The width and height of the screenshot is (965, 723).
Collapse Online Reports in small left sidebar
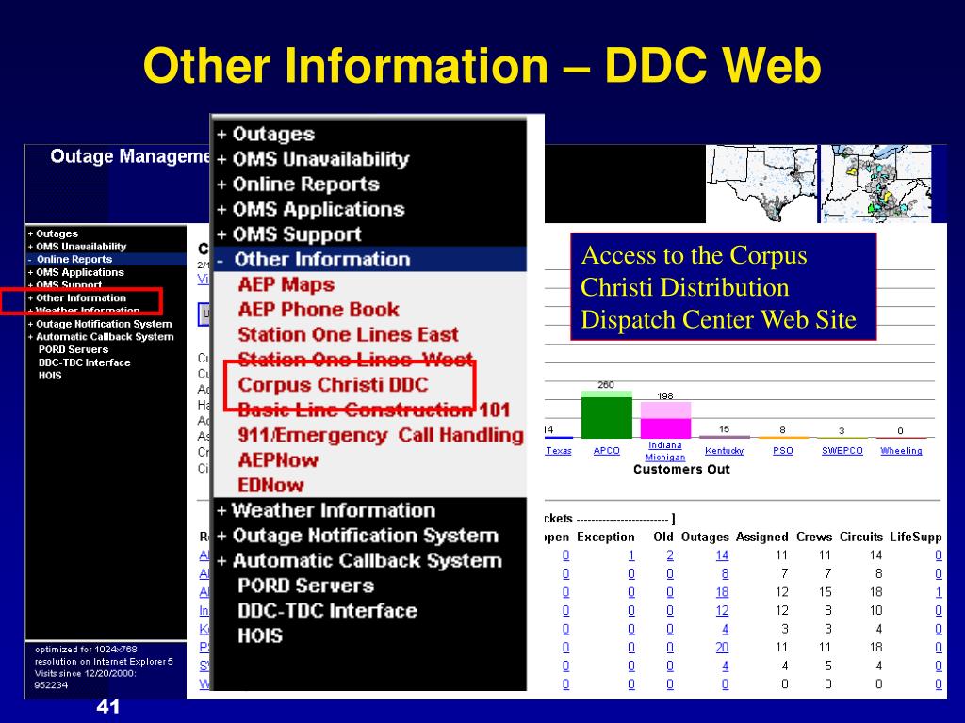pyautogui.click(x=70, y=260)
